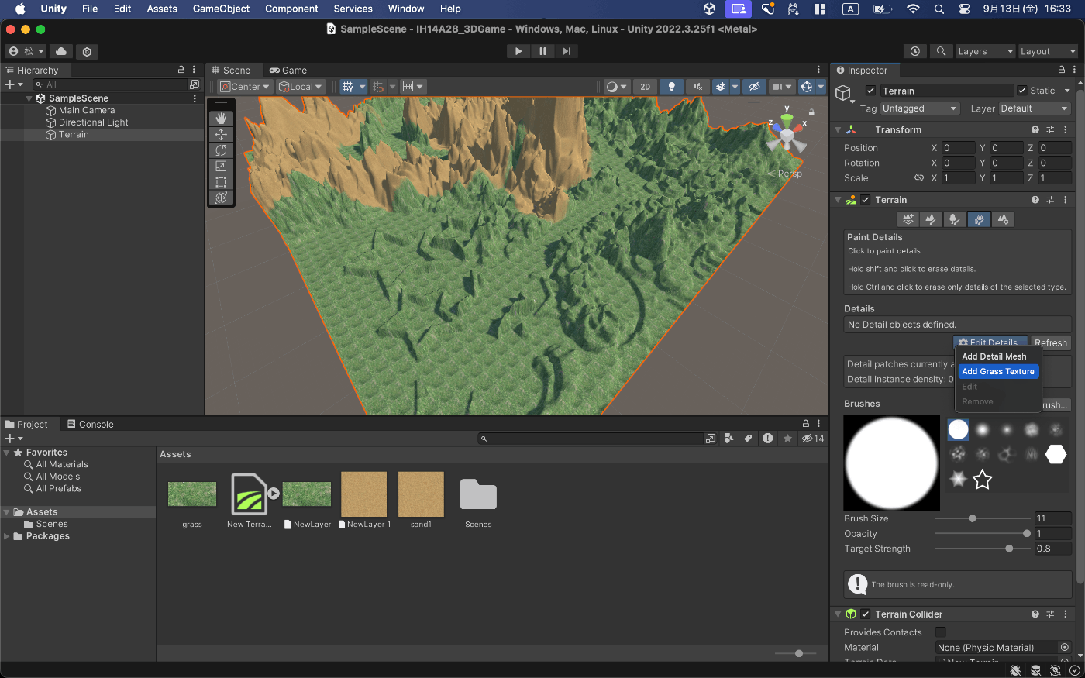Uncheck the Terrain GameObject active checkbox
The width and height of the screenshot is (1085, 678).
click(870, 91)
